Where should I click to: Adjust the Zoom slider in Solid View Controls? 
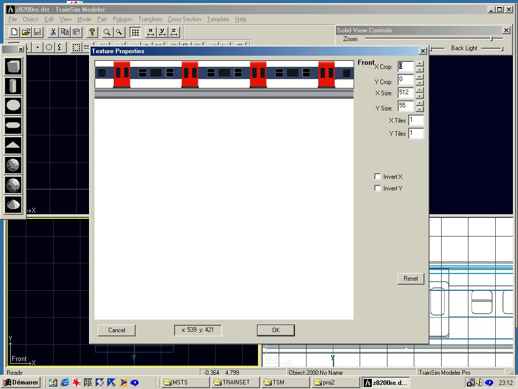coord(491,39)
